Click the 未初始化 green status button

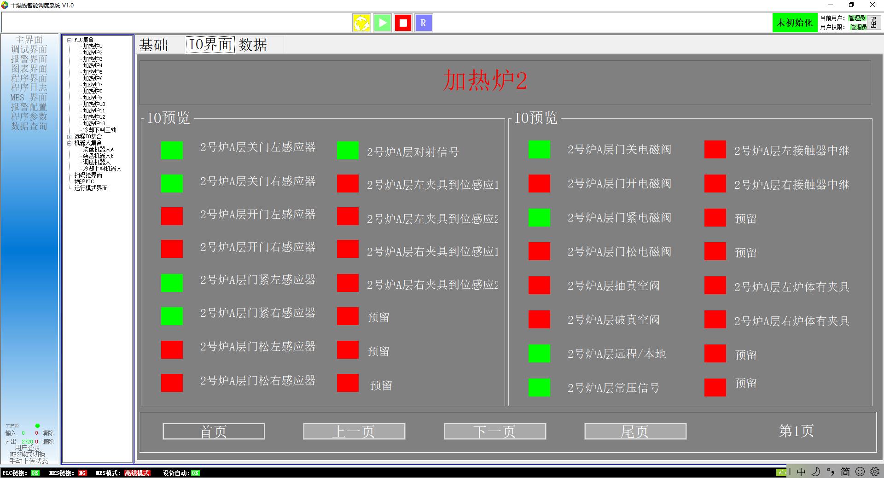(795, 23)
